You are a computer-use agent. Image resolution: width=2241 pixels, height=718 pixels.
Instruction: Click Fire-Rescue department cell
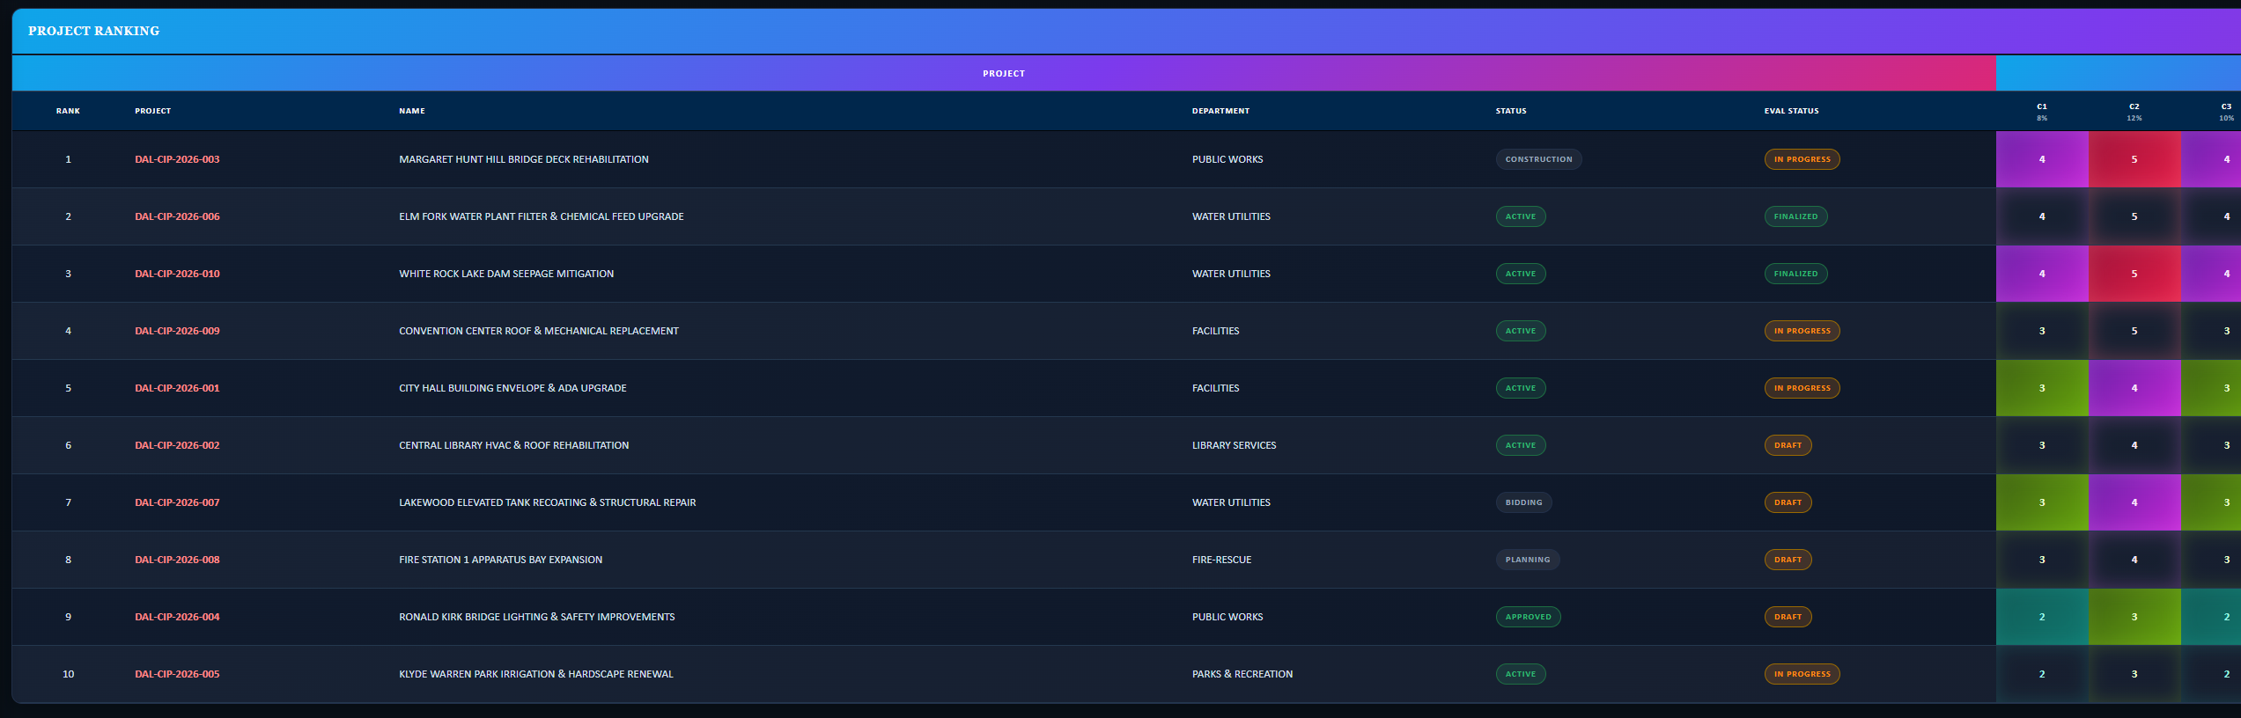pos(1221,560)
